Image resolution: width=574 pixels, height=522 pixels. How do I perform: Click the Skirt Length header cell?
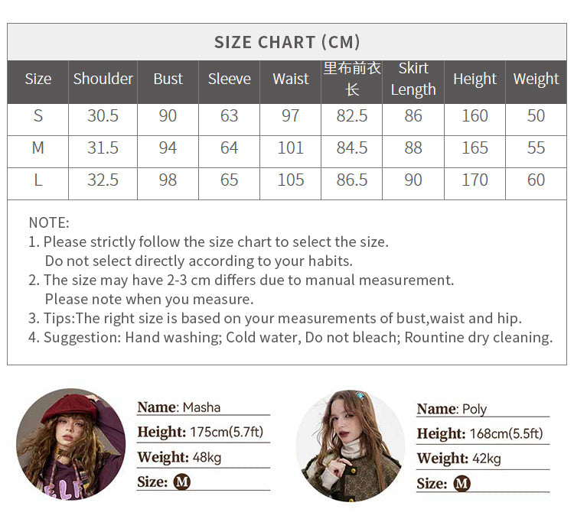[x=413, y=79]
